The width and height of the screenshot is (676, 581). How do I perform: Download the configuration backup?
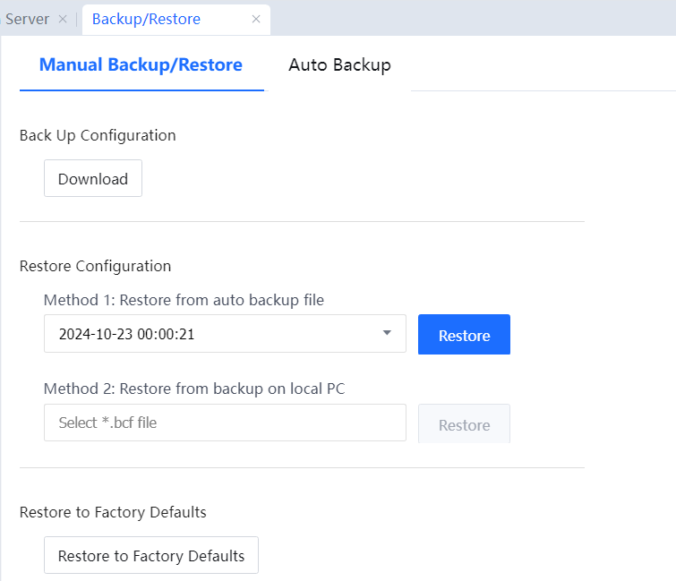pyautogui.click(x=93, y=178)
